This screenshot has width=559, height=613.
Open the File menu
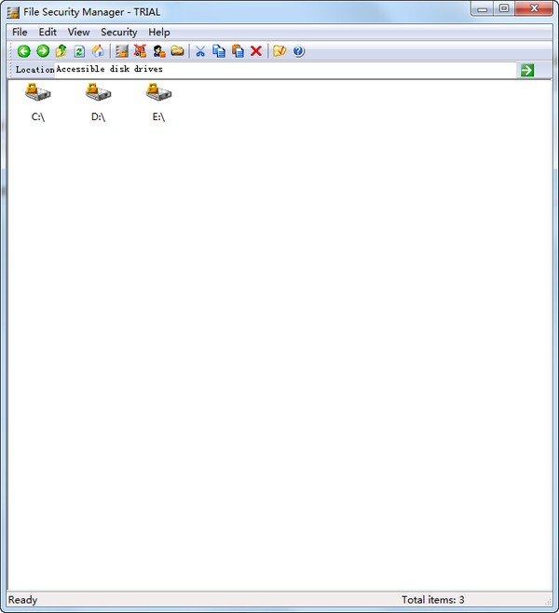click(20, 32)
